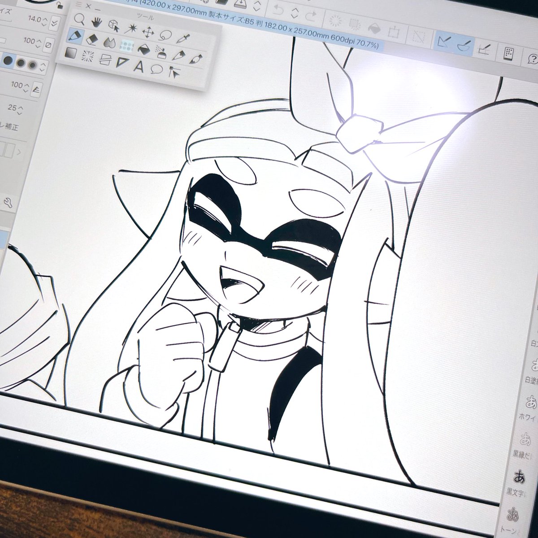Screen dimensions: 538x538
Task: Expand double-chevron beside brush size 14.0
Action: (x=55, y=22)
